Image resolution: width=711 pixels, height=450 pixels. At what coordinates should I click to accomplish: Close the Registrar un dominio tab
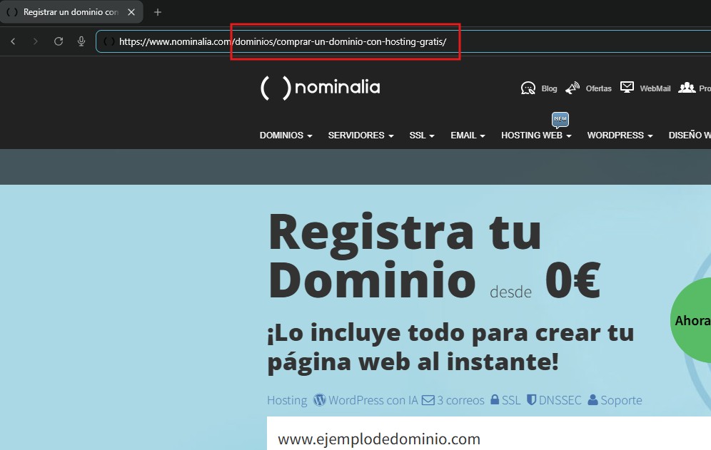[131, 12]
